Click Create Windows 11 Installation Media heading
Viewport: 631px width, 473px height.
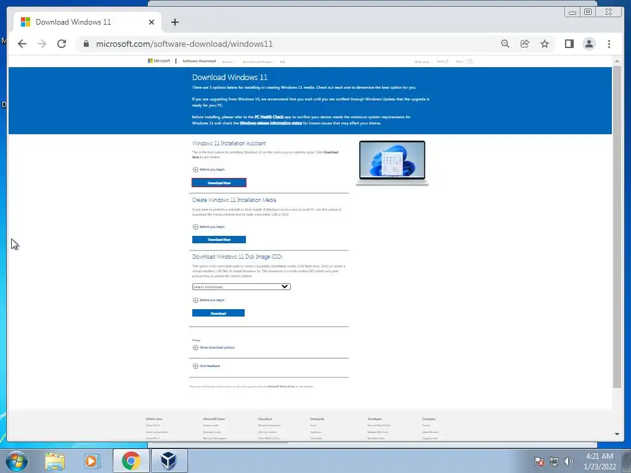point(234,200)
